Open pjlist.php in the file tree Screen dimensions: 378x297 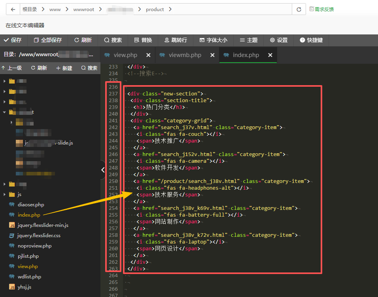28,256
